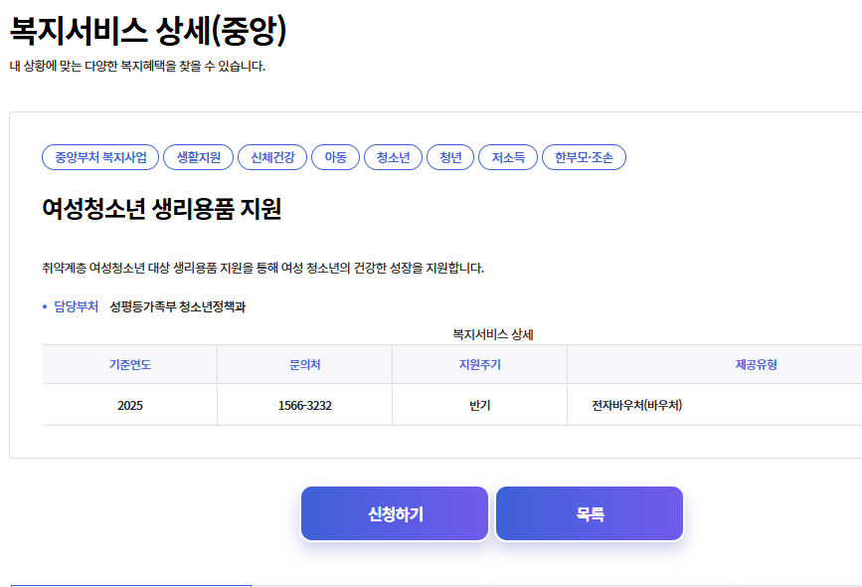Viewport: 862px width, 587px height.
Task: Select the 중앙부처 복지사업 tag
Action: point(100,157)
